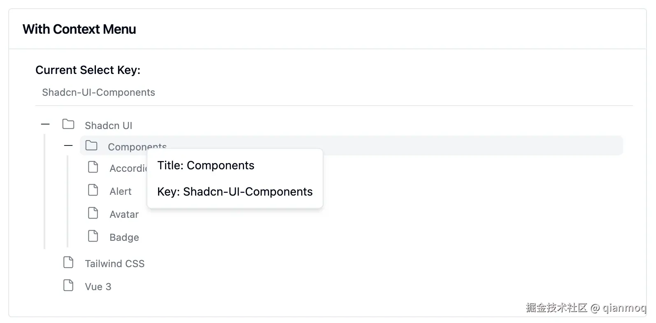The height and width of the screenshot is (323, 656).
Task: Select the Avatar tree item
Action: (x=124, y=215)
